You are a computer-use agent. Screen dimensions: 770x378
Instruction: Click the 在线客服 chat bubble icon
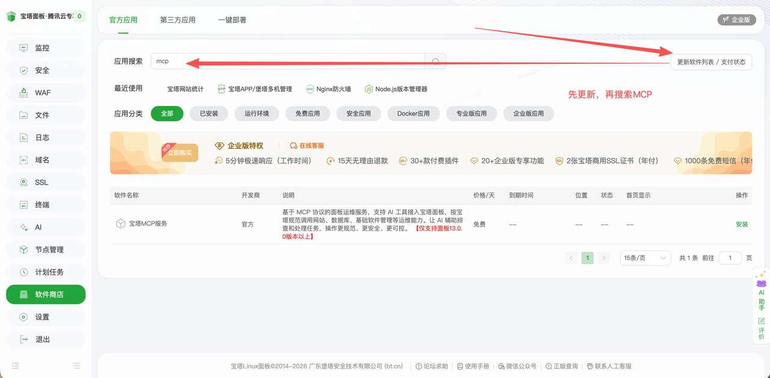tap(294, 146)
